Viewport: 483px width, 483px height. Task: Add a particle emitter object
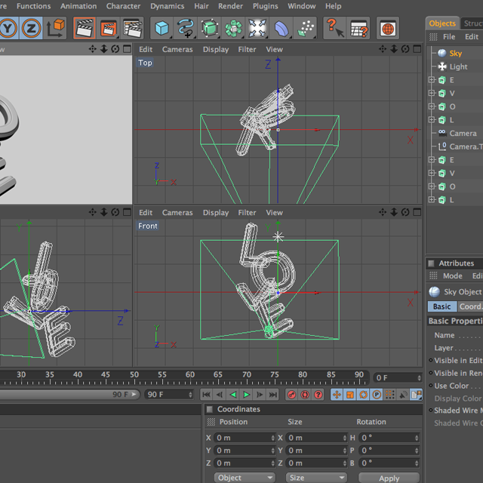click(305, 29)
